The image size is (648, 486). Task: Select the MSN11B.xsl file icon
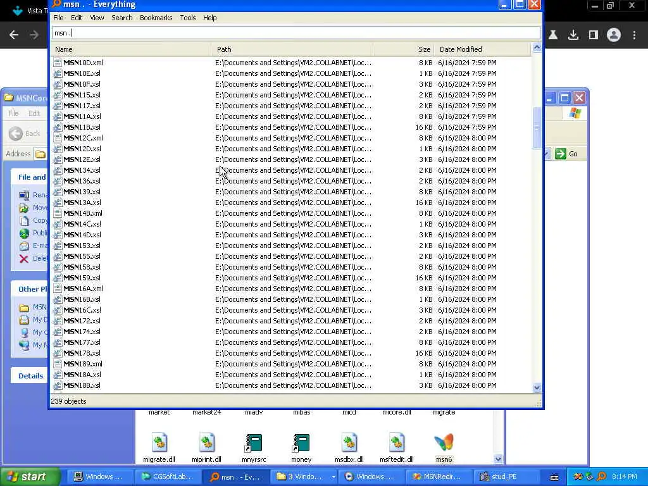pos(58,127)
